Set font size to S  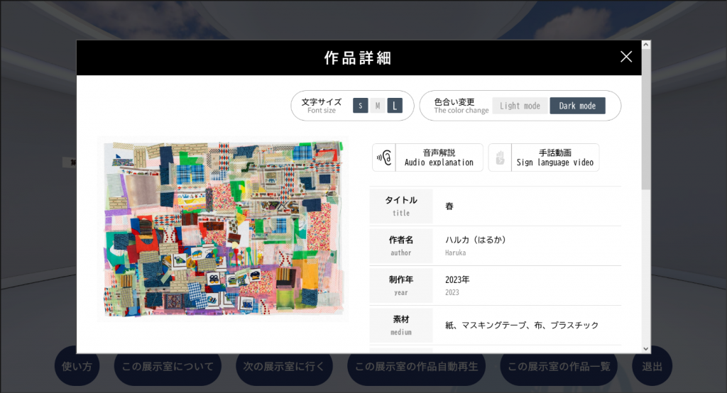(360, 106)
